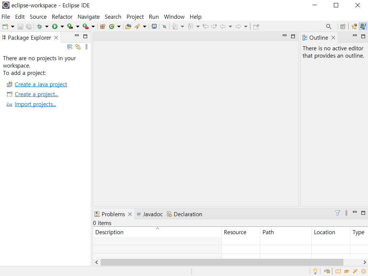Maximize the editor area panel
The image size is (368, 276).
click(293, 36)
